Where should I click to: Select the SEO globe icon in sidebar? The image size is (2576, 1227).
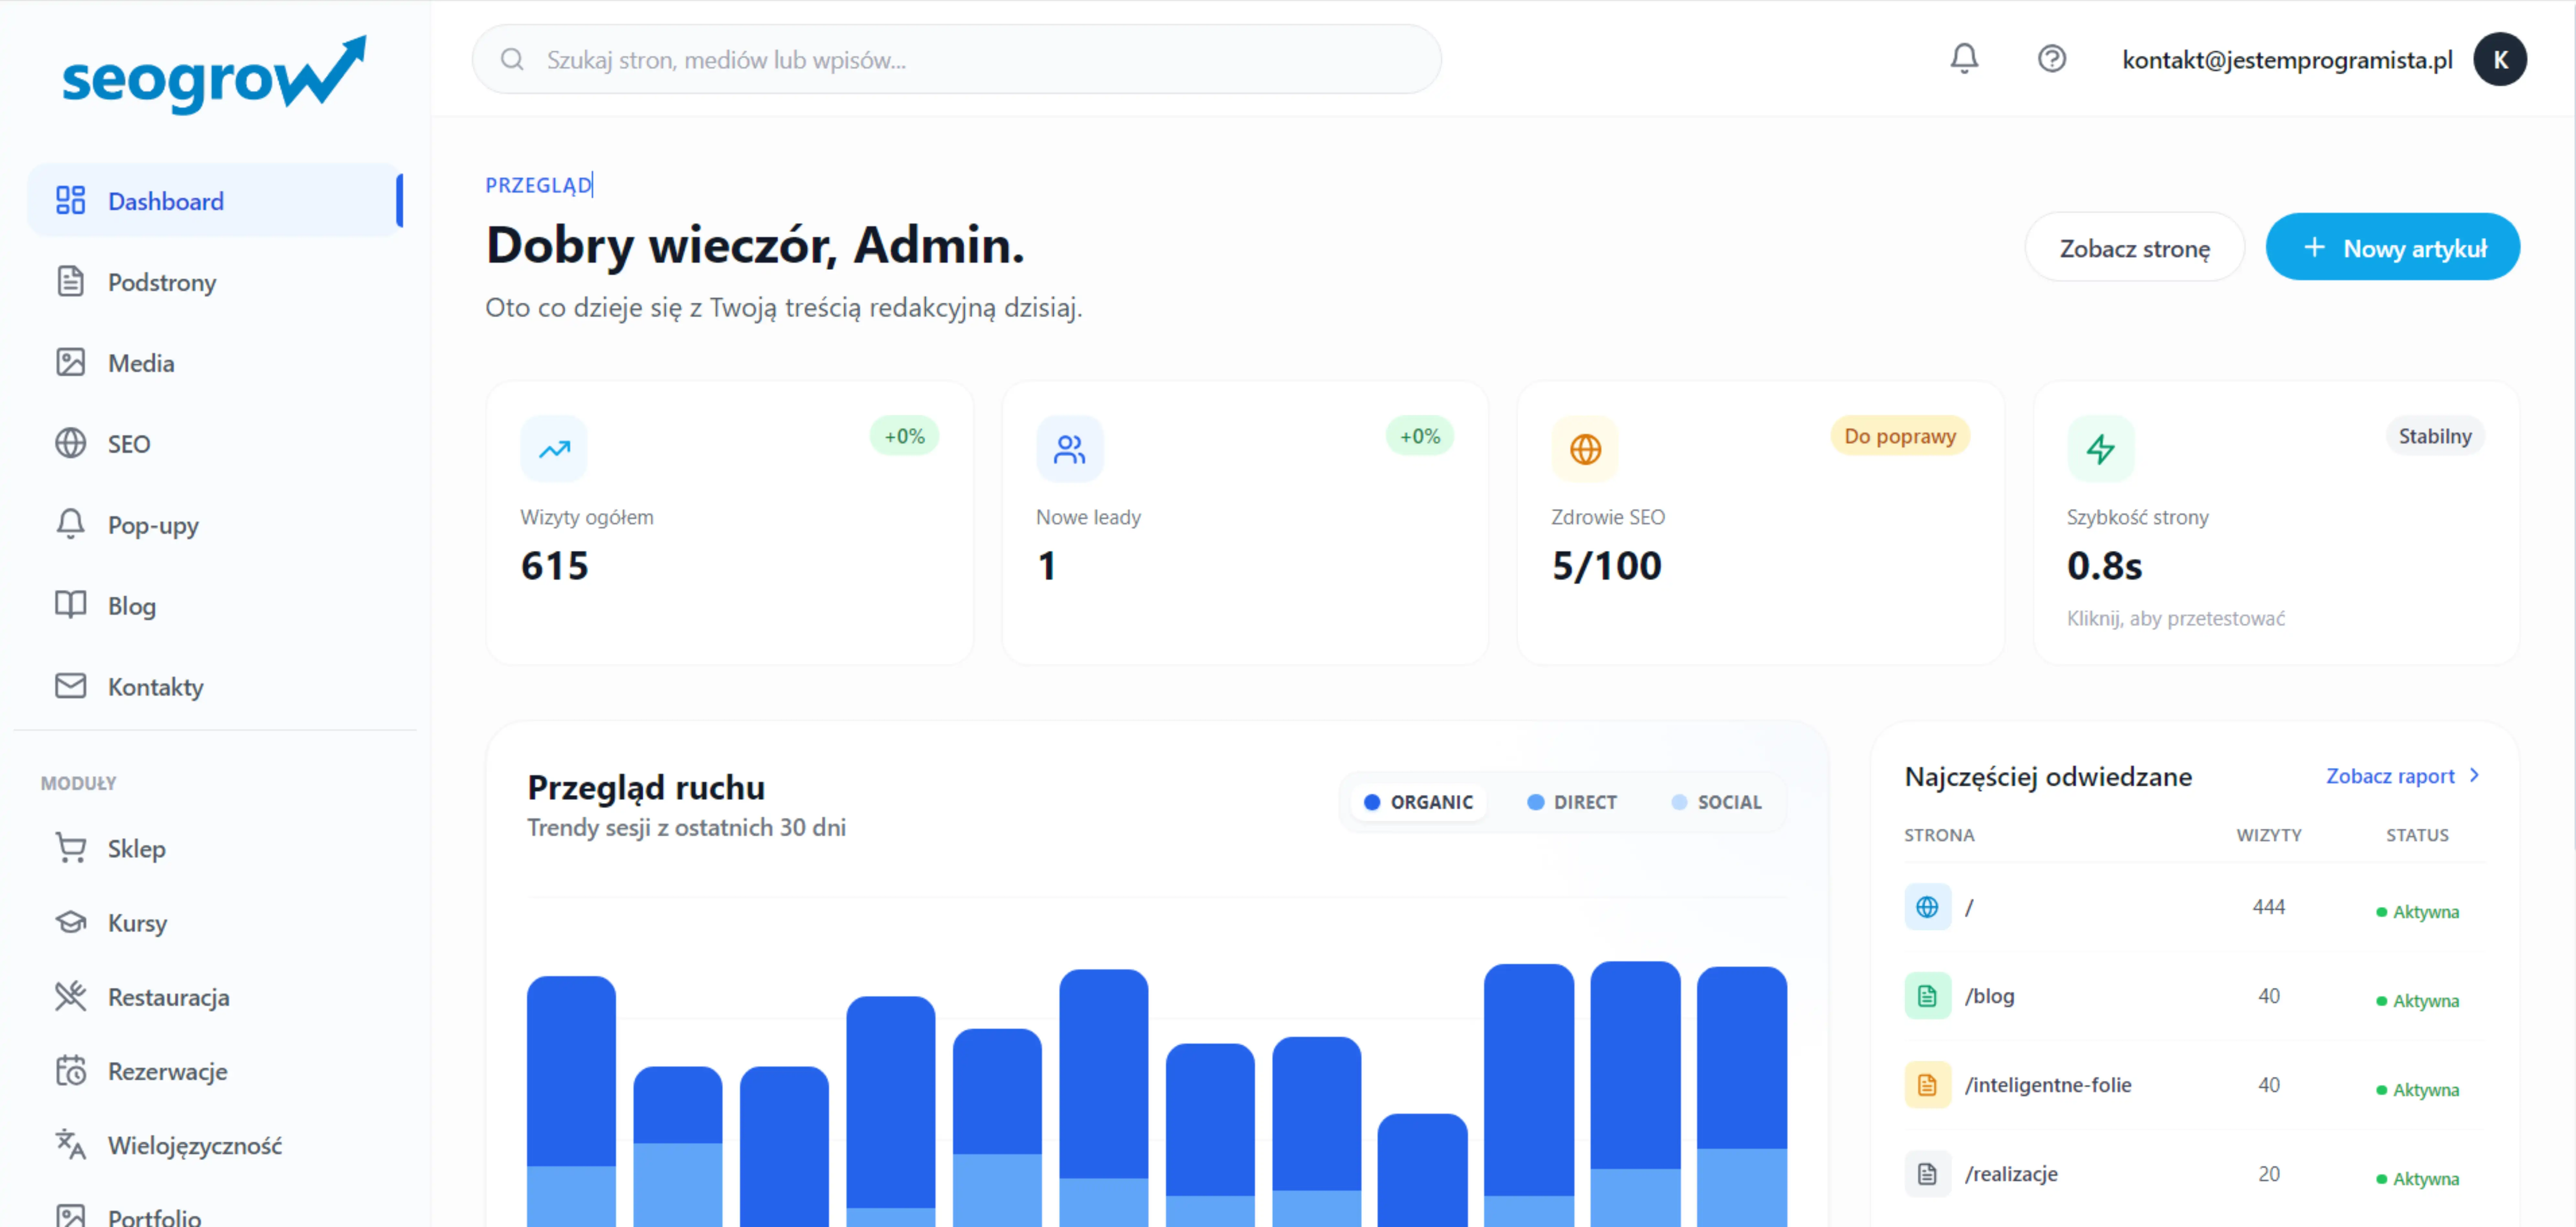(71, 442)
